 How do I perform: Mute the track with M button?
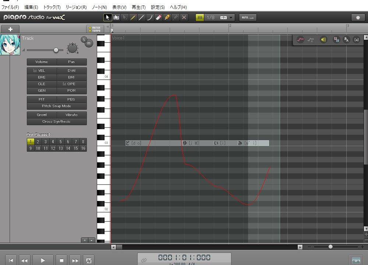point(89,44)
